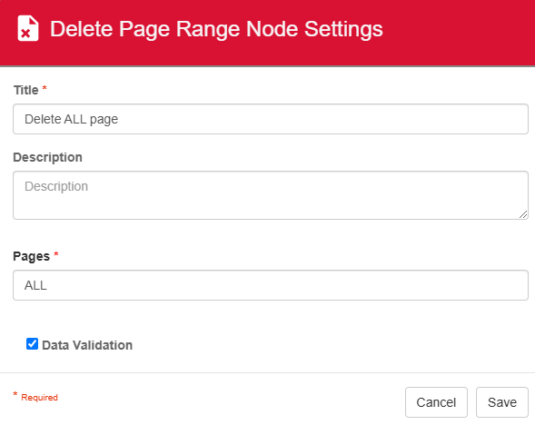Click the Cancel button
The image size is (535, 425).
[436, 402]
